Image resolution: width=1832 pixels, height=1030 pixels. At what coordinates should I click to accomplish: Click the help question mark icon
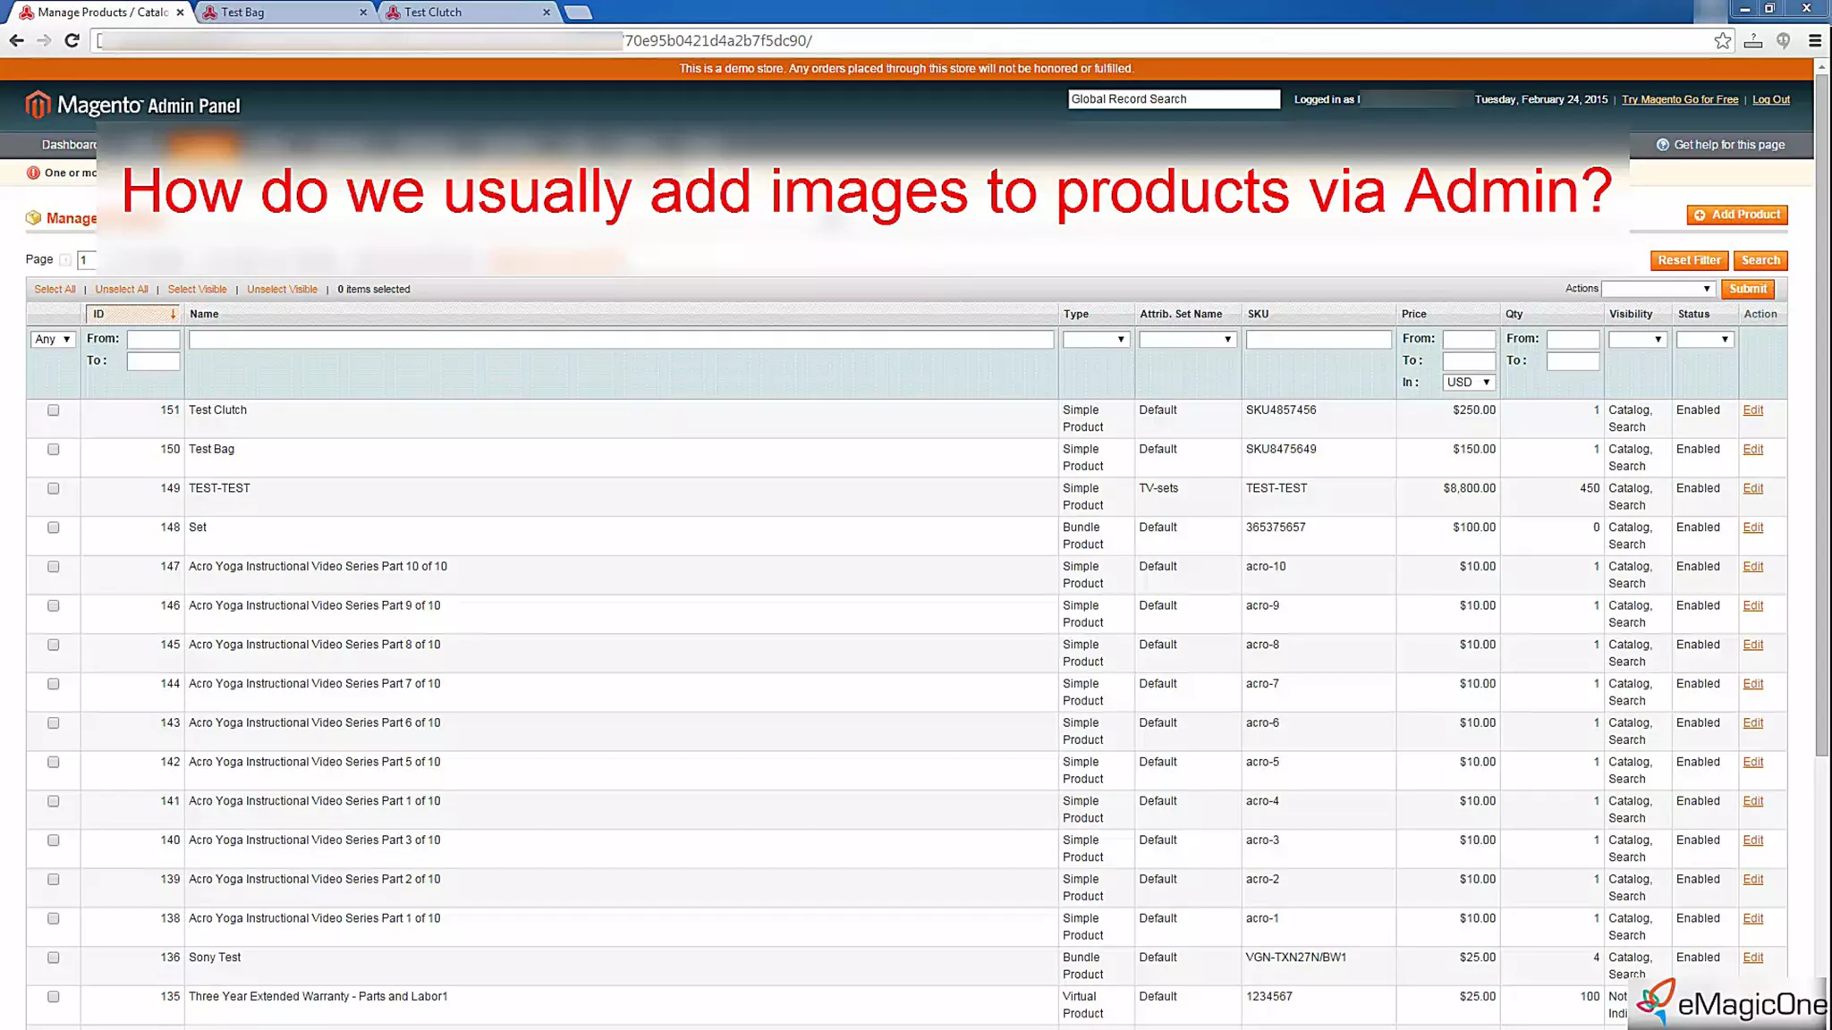pos(1662,145)
